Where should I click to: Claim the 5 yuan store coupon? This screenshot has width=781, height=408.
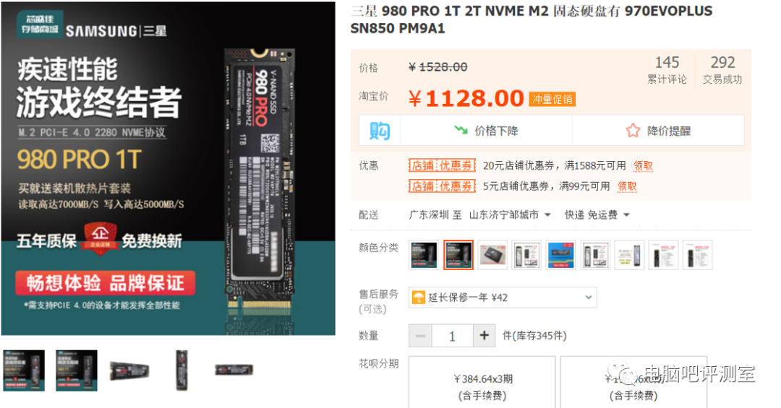coord(627,186)
